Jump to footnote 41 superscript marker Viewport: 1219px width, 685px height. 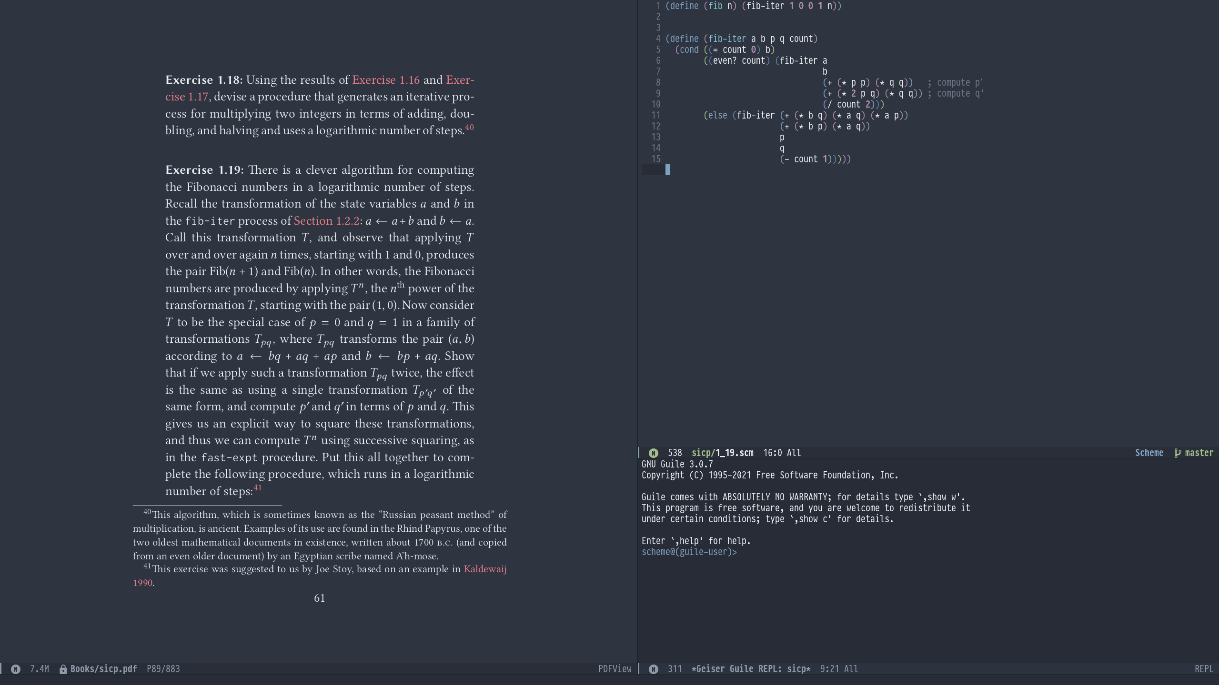click(x=258, y=487)
